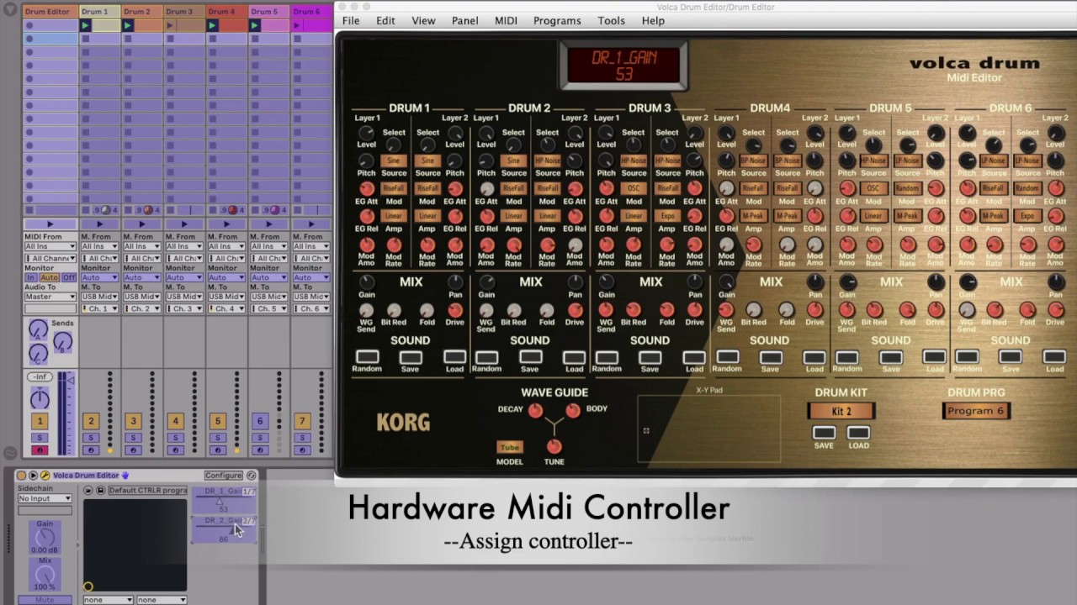Click Wave Guide BODY knob
1077x605 pixels.
573,410
